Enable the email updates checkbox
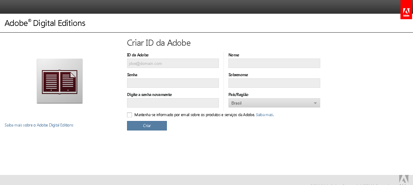Screen dimensions: 413x185 point(130,115)
